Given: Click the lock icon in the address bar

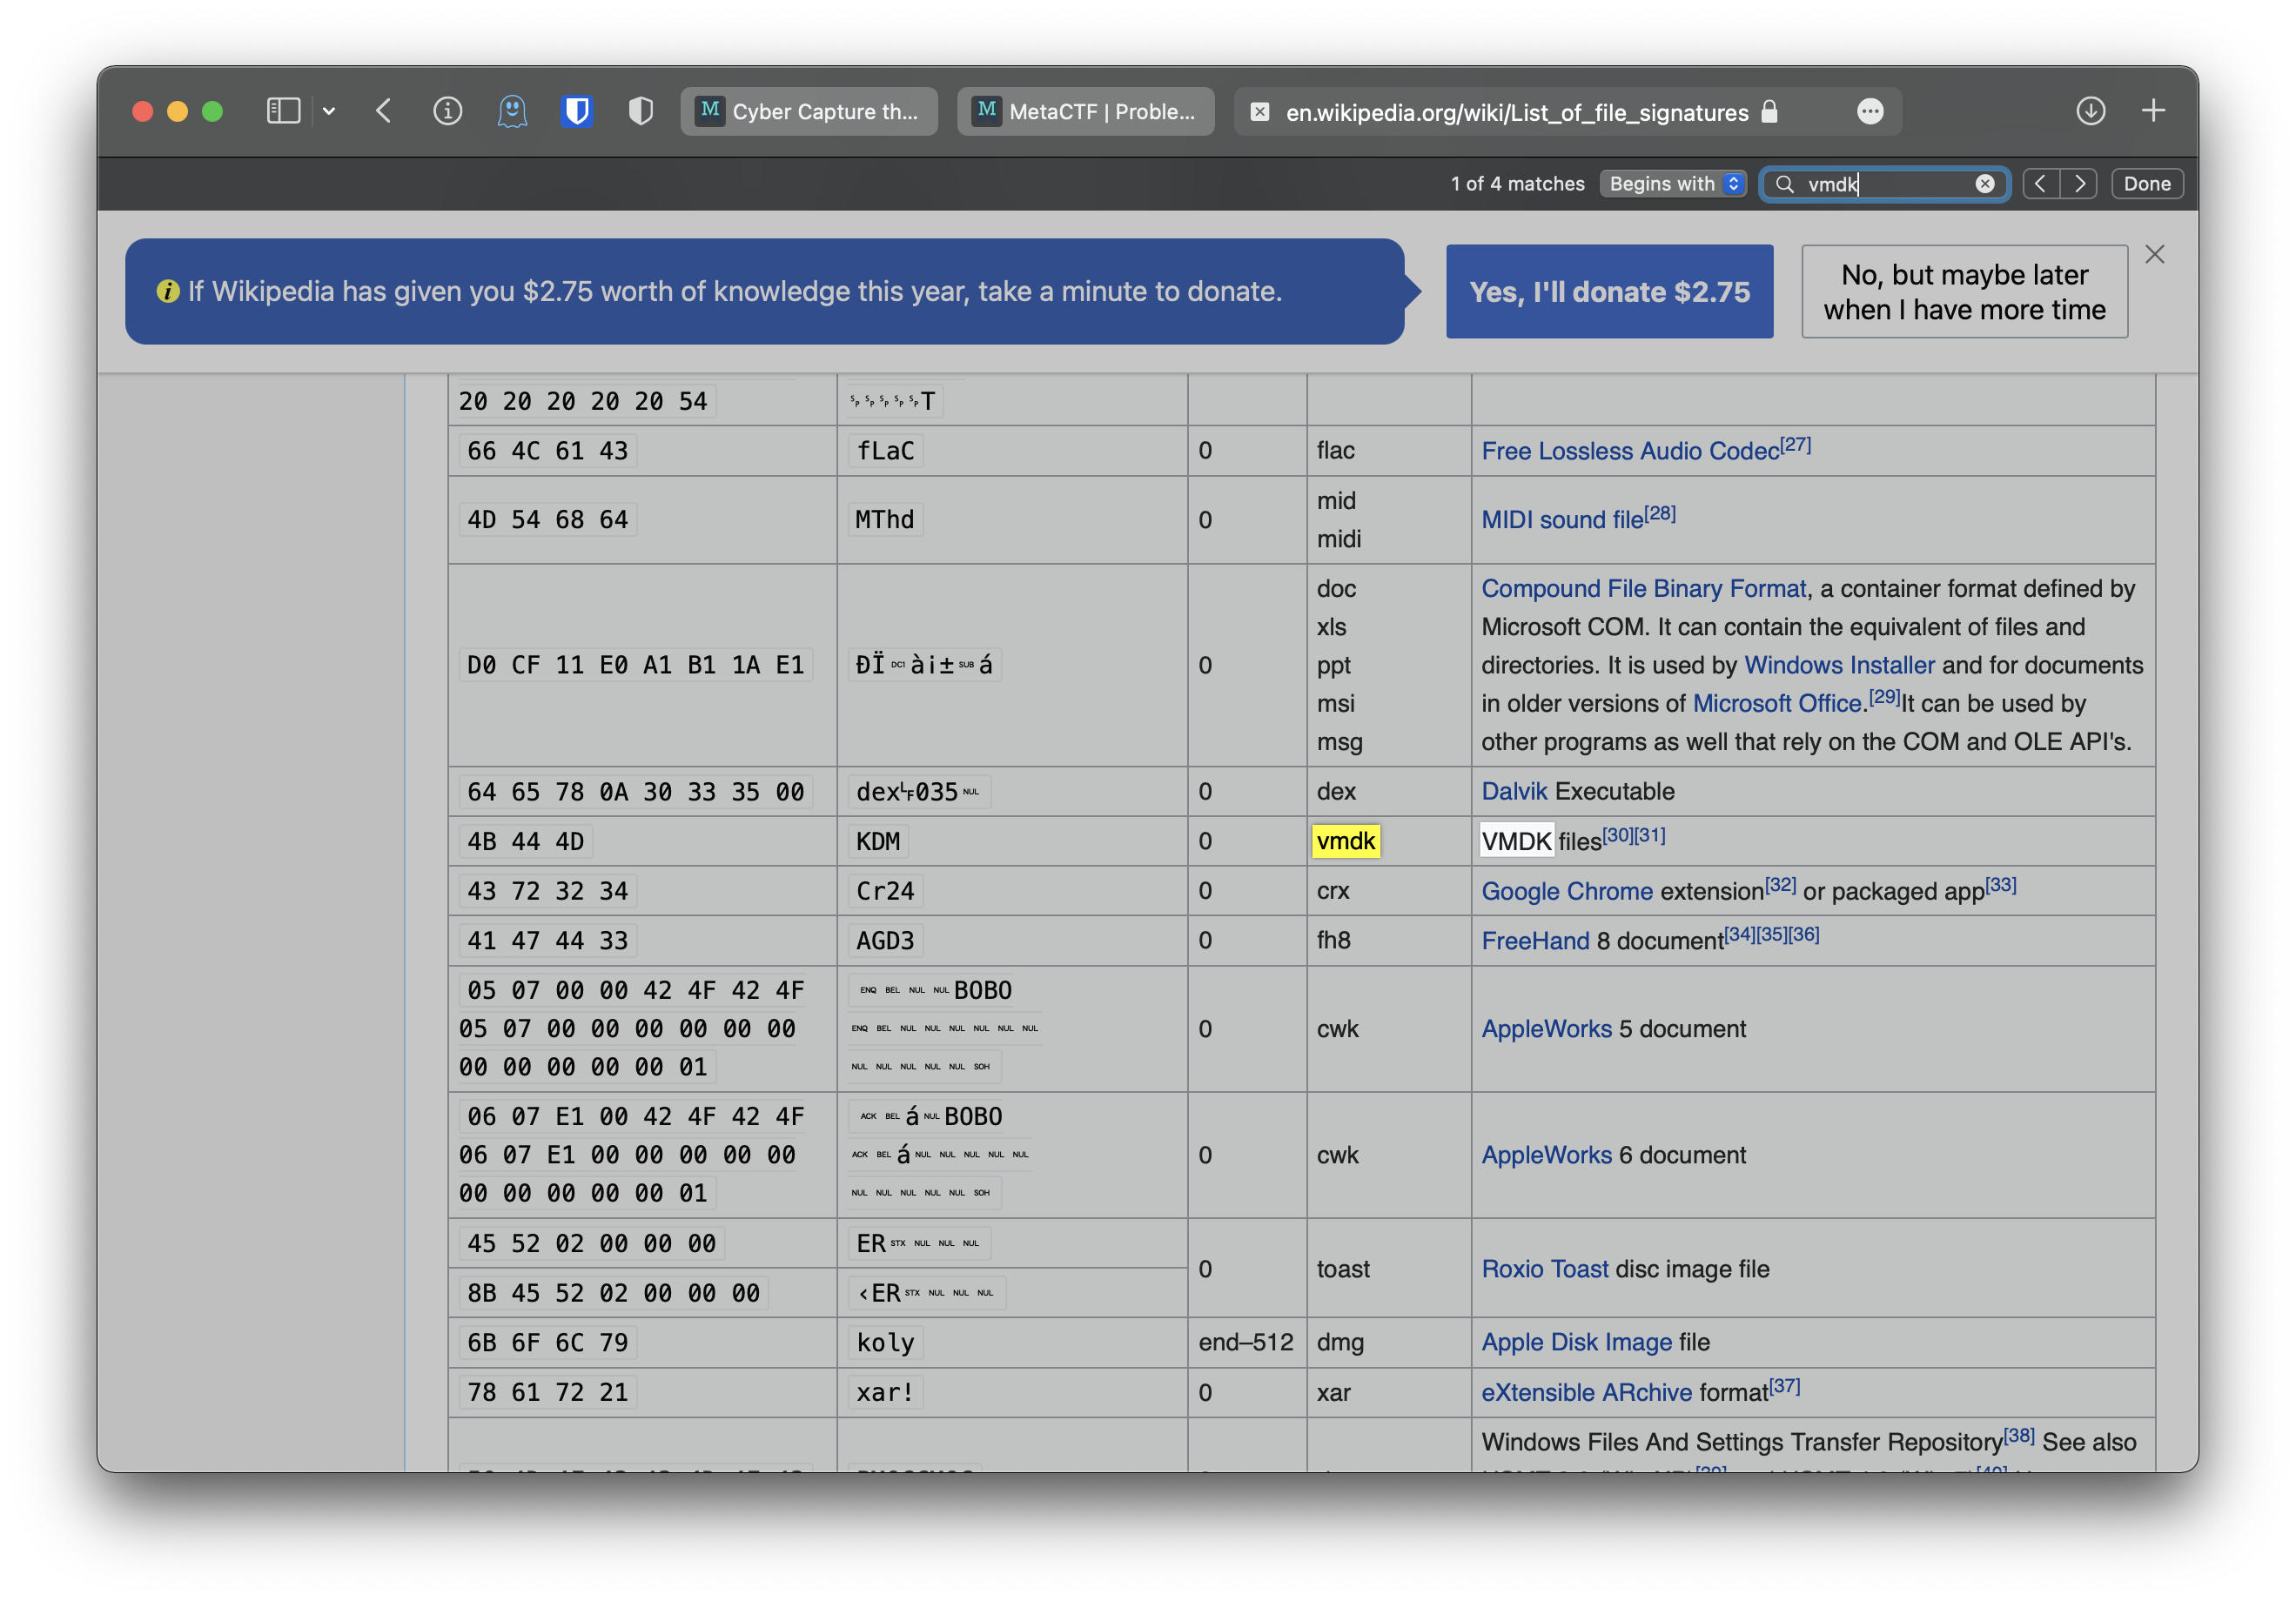Looking at the screenshot, I should point(1769,111).
